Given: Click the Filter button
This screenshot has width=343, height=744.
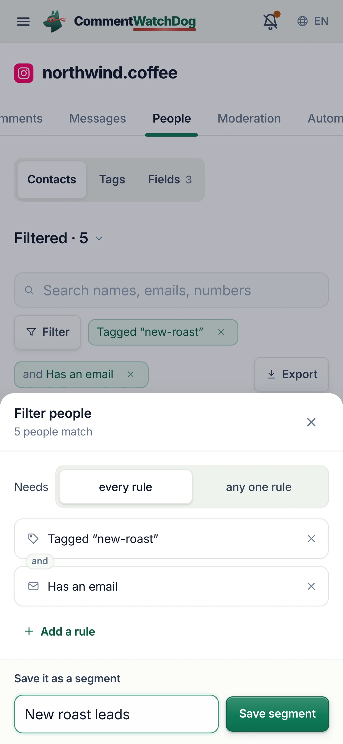Looking at the screenshot, I should point(47,332).
